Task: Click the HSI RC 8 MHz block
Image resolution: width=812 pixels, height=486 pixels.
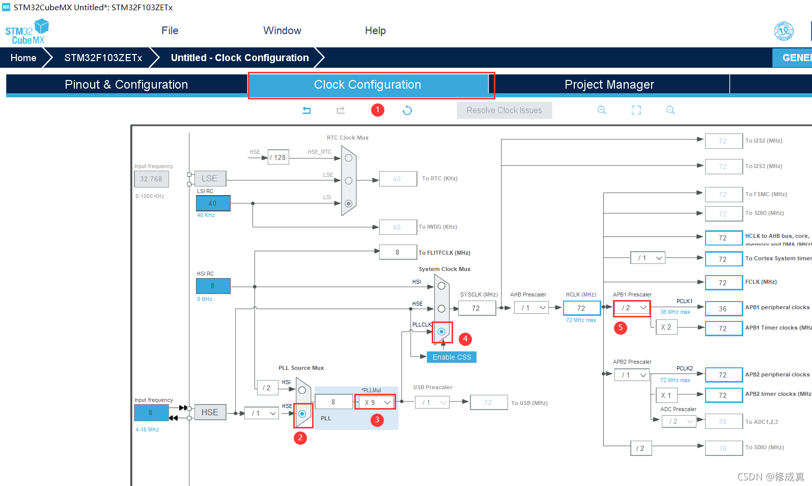Action: coord(213,286)
